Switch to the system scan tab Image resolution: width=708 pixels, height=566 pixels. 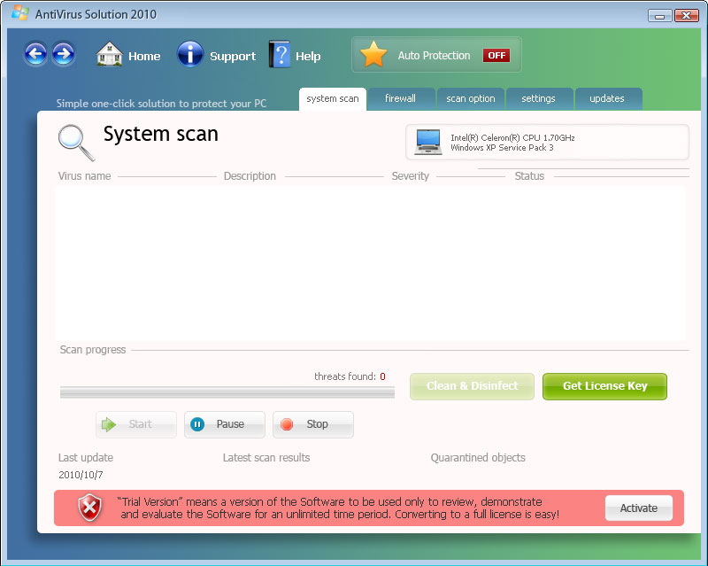point(333,98)
